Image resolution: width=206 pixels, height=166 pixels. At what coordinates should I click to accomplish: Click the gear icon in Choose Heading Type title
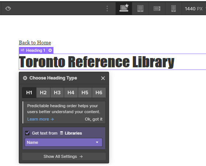(x=25, y=78)
